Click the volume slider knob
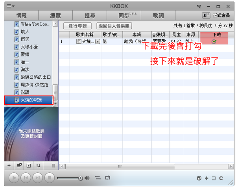The width and height of the screenshot is (236, 187). 81,178
